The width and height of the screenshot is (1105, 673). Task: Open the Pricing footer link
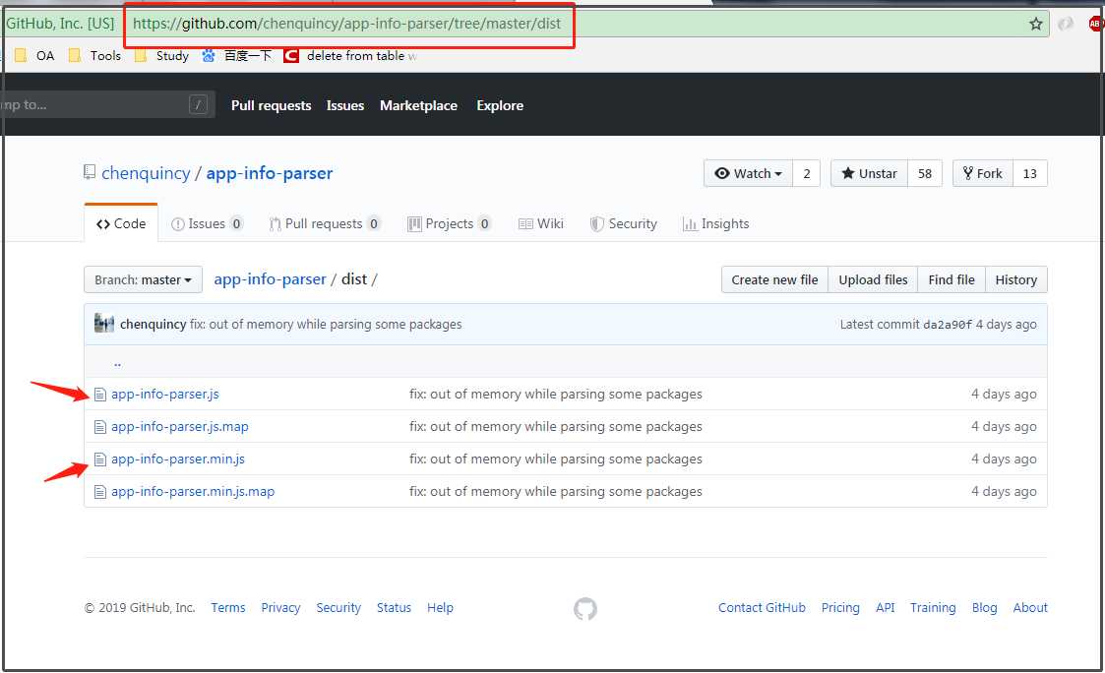coord(840,608)
